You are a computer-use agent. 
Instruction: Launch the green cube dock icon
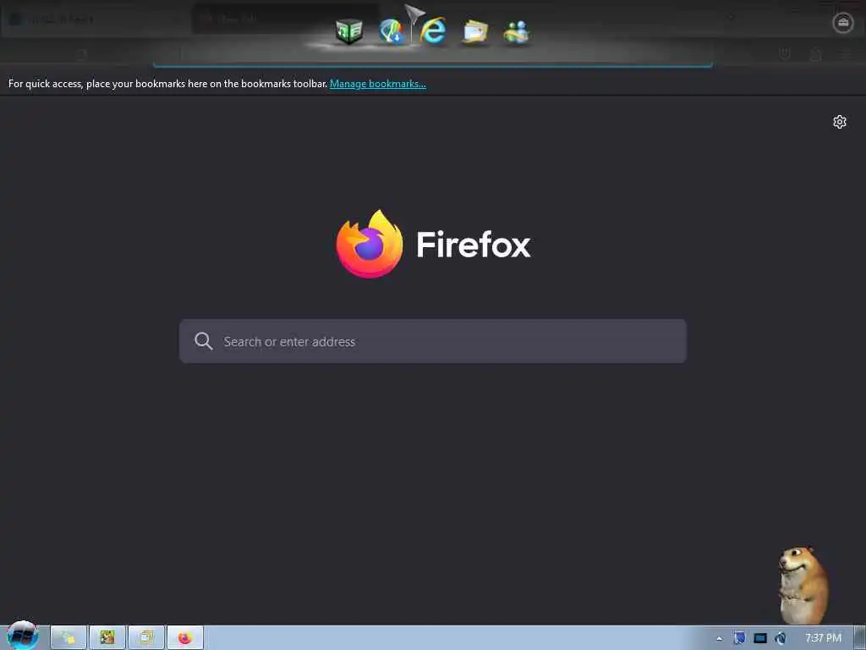(x=349, y=31)
